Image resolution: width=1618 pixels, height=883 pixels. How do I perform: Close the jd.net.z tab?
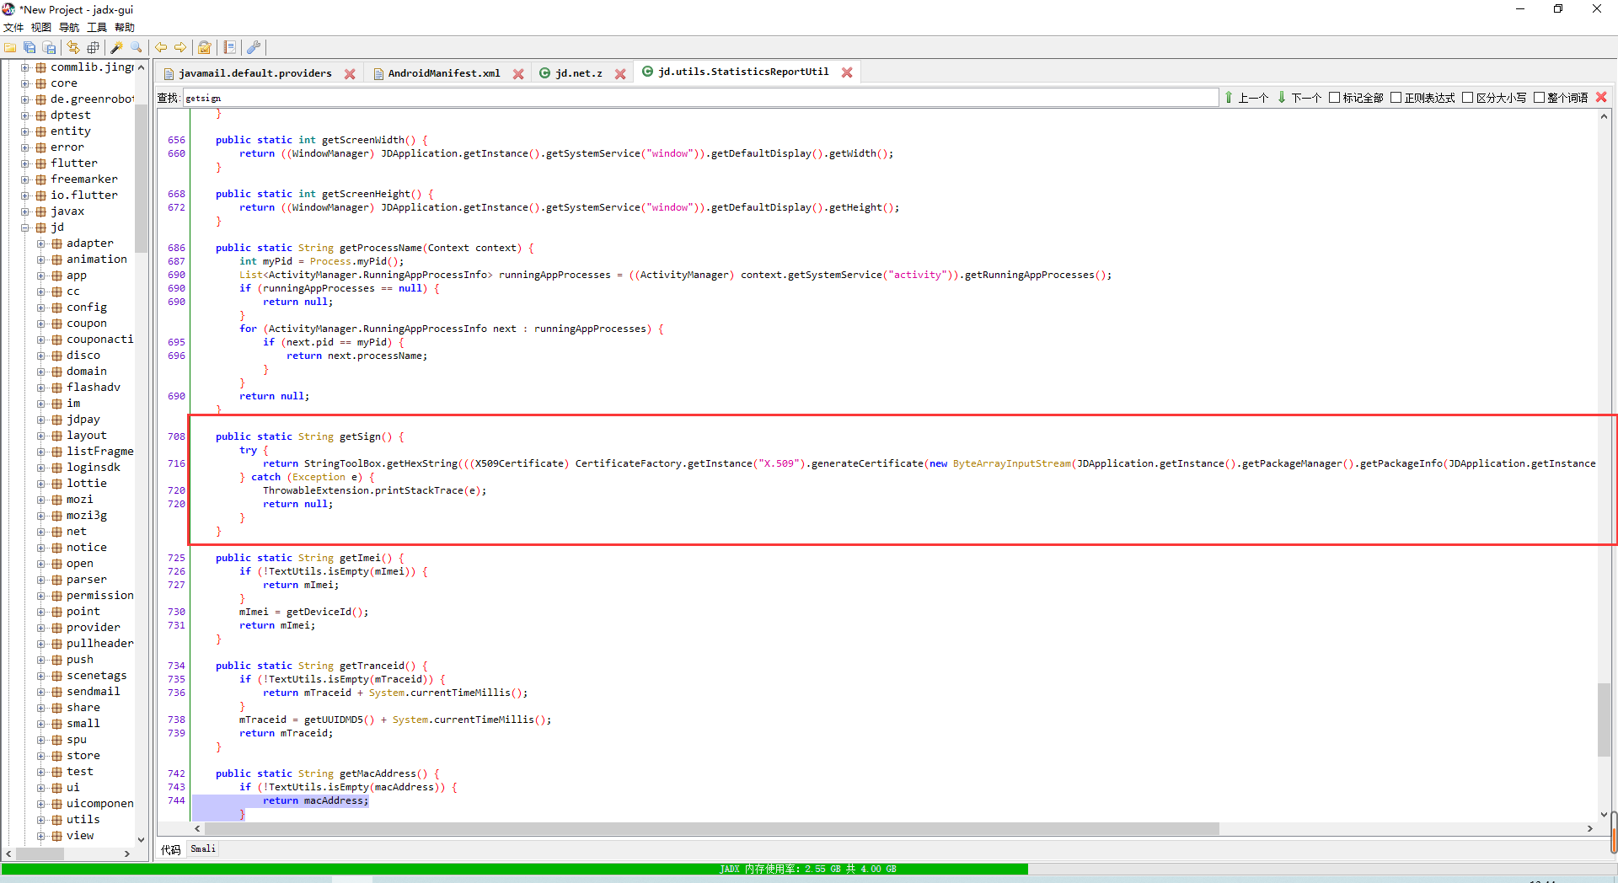tap(620, 74)
